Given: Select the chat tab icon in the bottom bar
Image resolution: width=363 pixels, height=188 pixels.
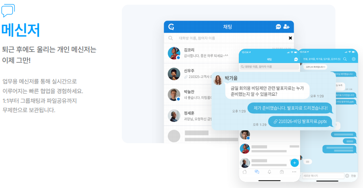Looking at the screenshot, I should (257, 172).
